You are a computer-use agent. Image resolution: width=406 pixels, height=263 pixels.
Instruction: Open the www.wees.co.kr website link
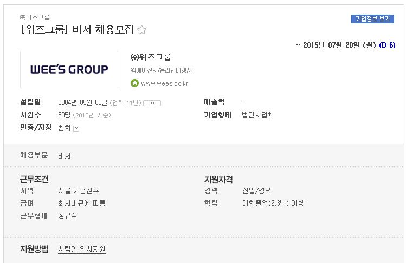coord(164,83)
